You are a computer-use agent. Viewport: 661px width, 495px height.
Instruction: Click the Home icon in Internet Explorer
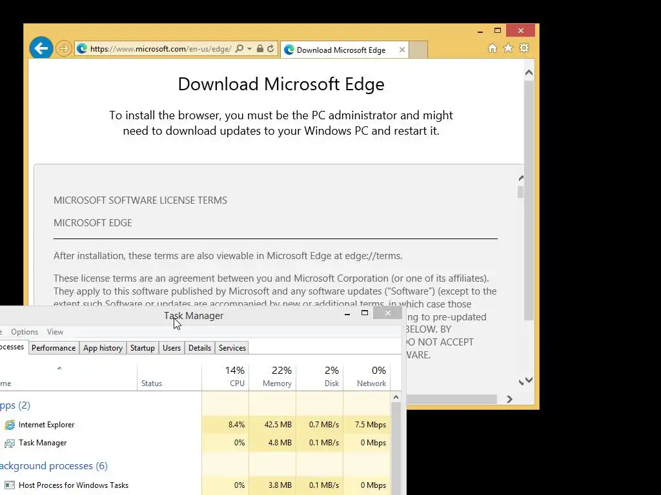click(x=493, y=48)
